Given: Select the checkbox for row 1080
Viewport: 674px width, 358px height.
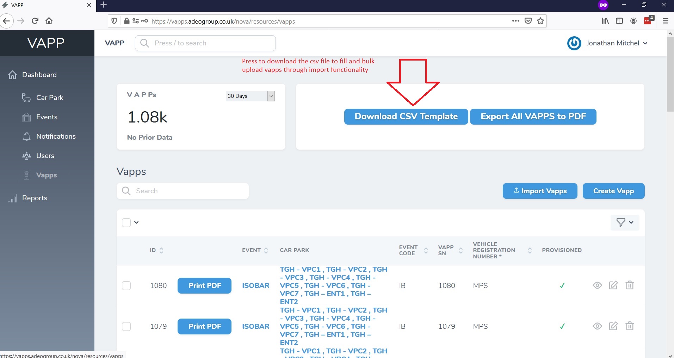Looking at the screenshot, I should [126, 285].
